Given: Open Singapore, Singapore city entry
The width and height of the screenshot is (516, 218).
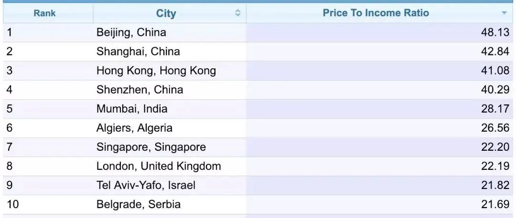Looking at the screenshot, I should 151,147.
